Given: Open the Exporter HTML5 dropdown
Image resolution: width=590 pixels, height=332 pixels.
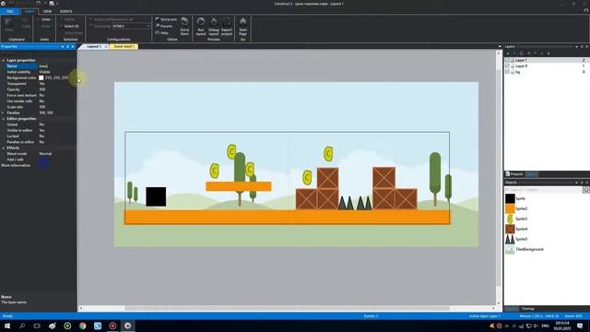Looking at the screenshot, I should [131, 26].
